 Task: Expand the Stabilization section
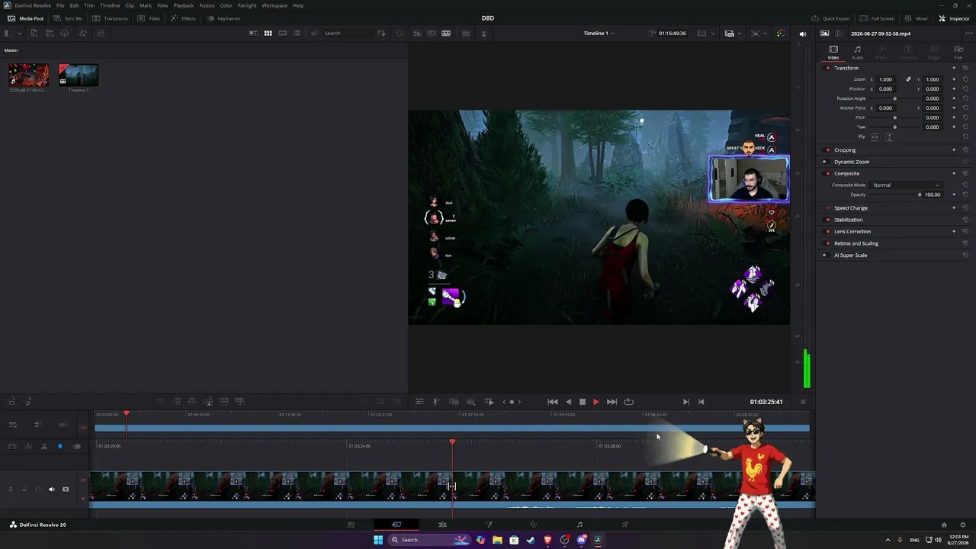coord(849,220)
